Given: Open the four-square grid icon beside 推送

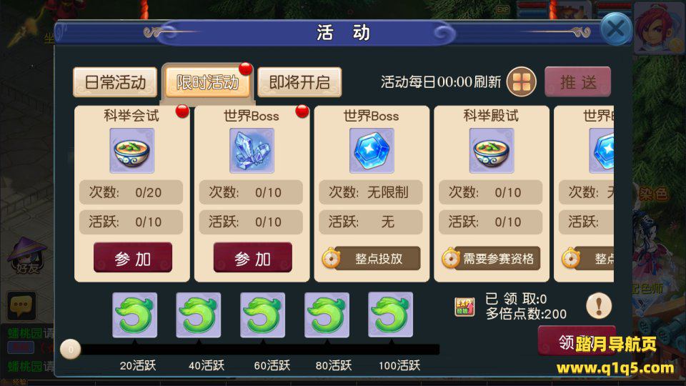Looking at the screenshot, I should click(x=521, y=81).
